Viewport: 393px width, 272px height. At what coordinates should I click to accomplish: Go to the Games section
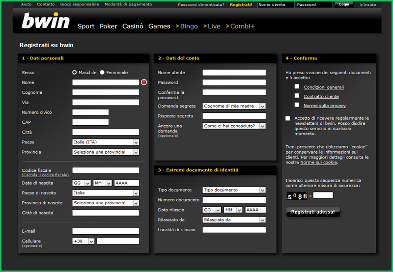point(159,27)
